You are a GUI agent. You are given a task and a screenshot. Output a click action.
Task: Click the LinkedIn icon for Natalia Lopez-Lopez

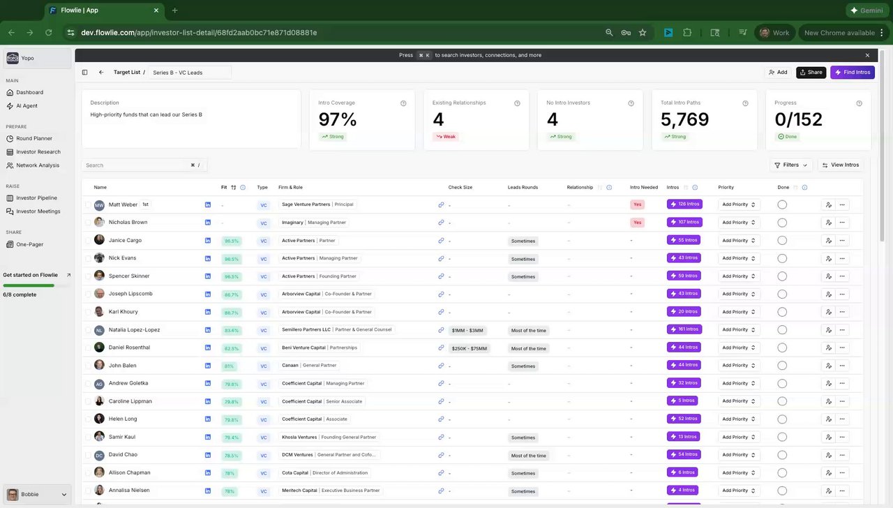pos(208,329)
